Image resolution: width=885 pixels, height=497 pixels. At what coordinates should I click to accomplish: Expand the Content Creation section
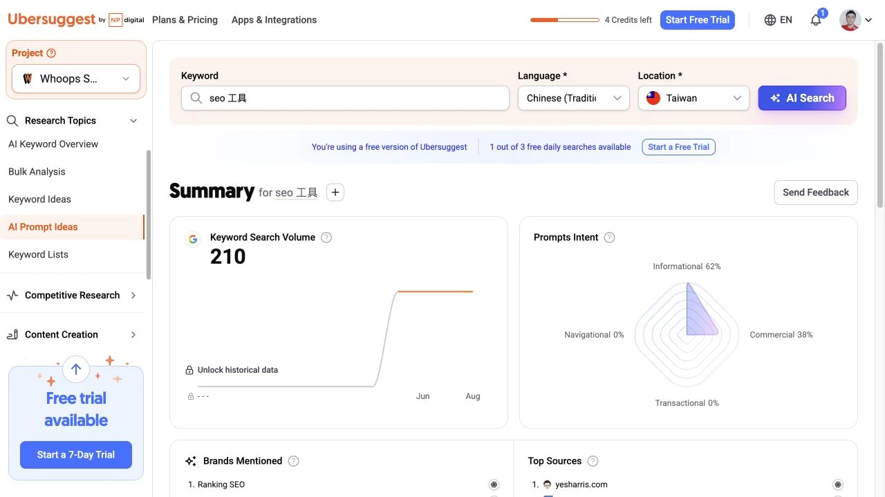click(x=133, y=335)
